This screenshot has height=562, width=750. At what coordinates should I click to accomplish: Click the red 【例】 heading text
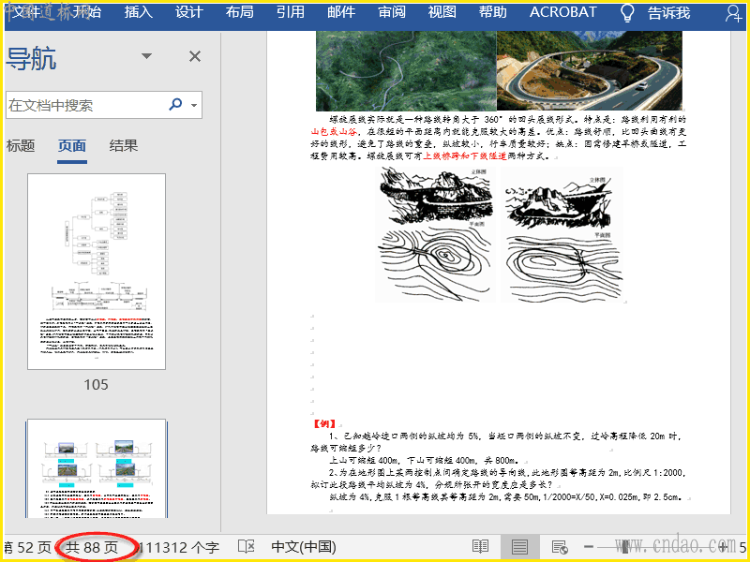324,424
